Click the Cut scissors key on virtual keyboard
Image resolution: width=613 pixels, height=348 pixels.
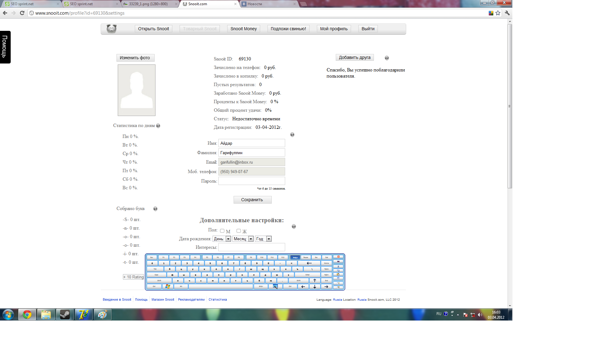[338, 266]
